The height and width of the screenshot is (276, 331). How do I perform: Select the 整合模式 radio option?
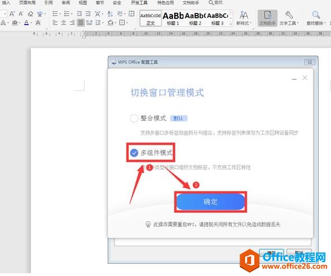point(134,118)
